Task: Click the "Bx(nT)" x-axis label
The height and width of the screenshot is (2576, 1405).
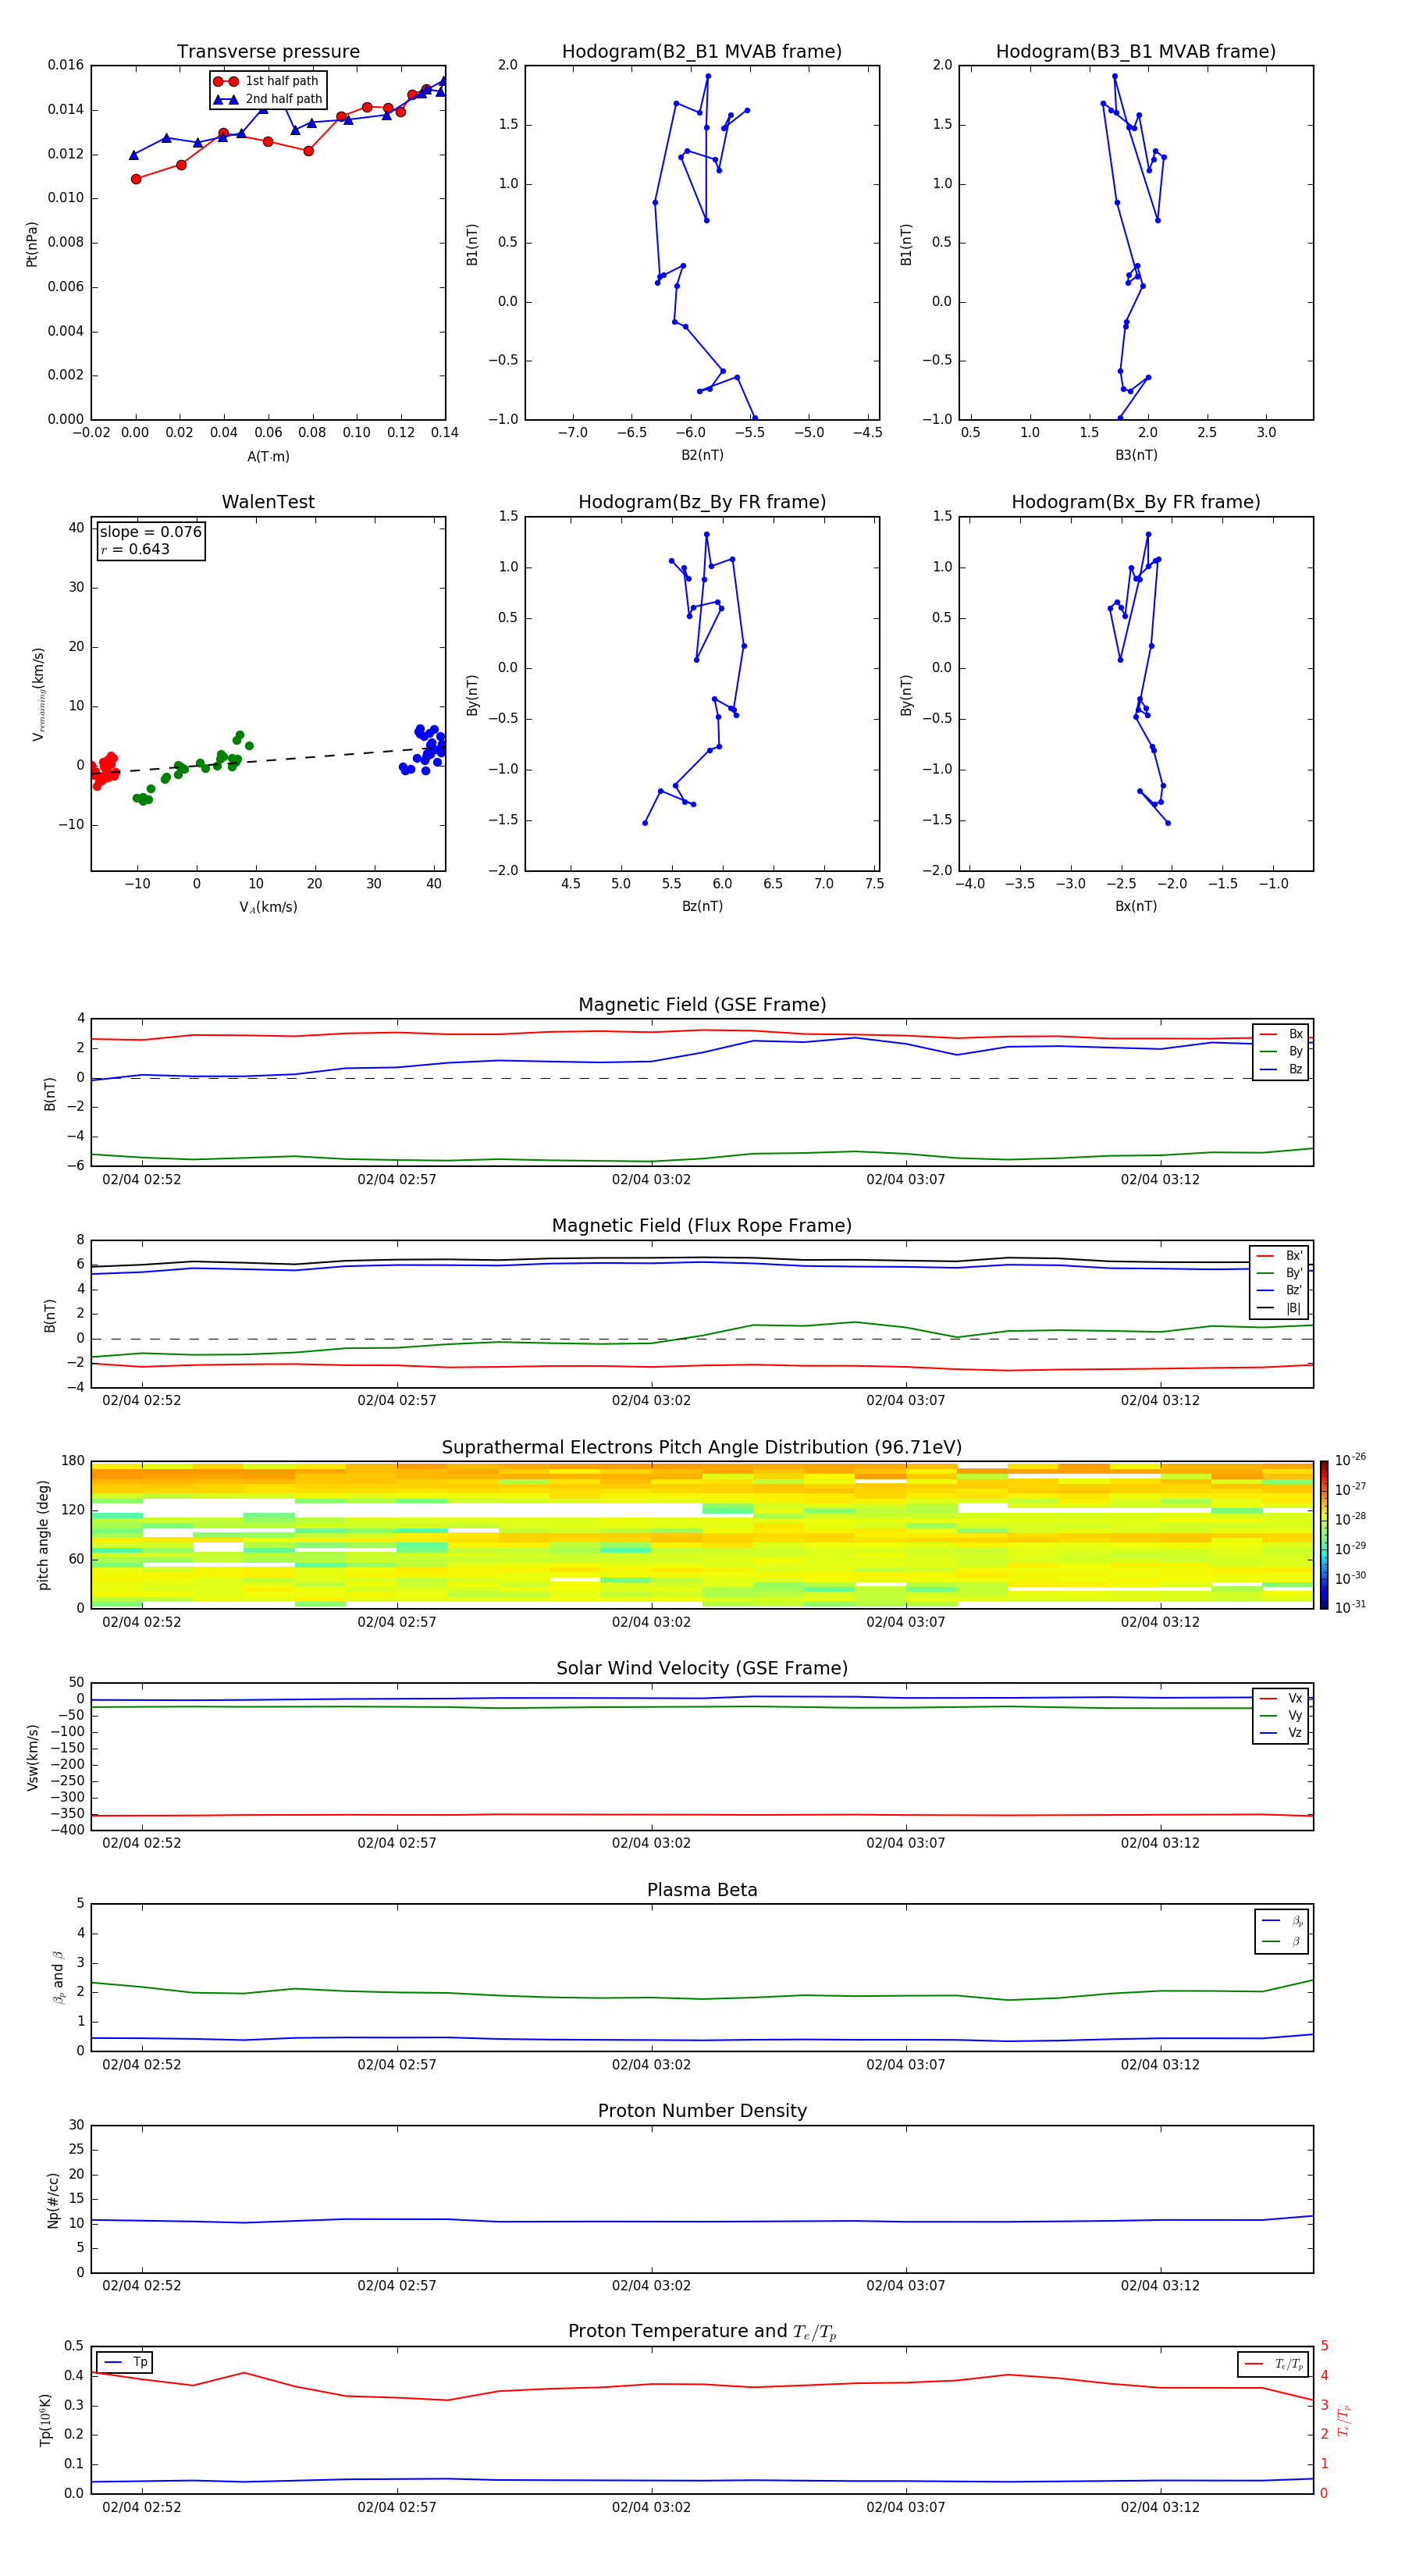Action: [x=1136, y=906]
